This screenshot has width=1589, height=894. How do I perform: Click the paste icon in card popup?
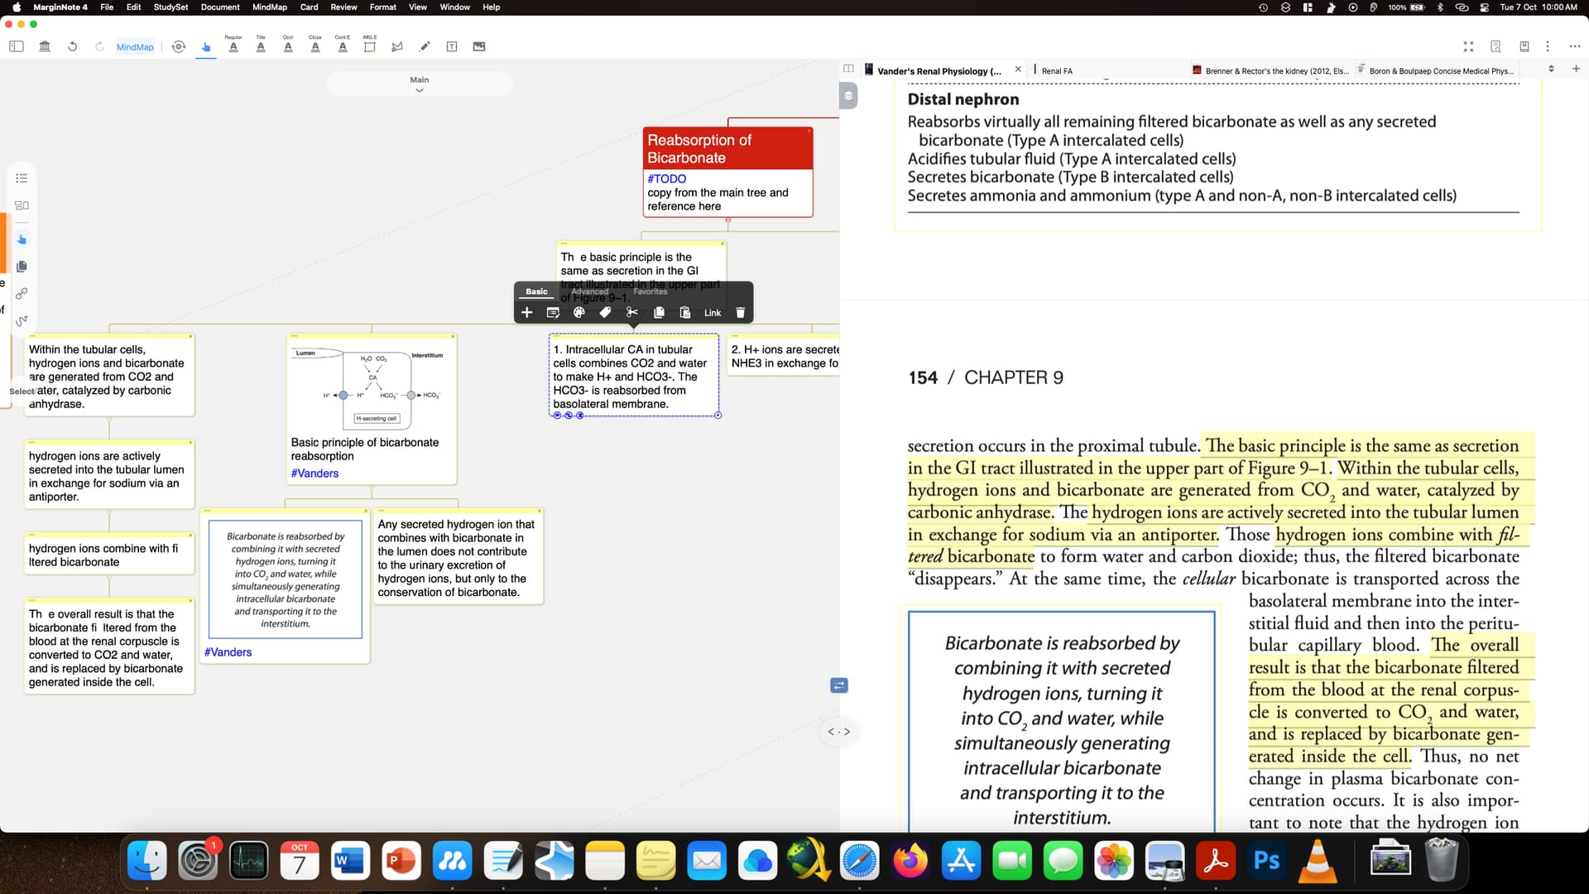pos(685,313)
